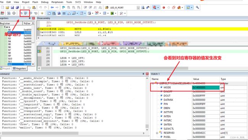Undo the last edit

point(40,7)
